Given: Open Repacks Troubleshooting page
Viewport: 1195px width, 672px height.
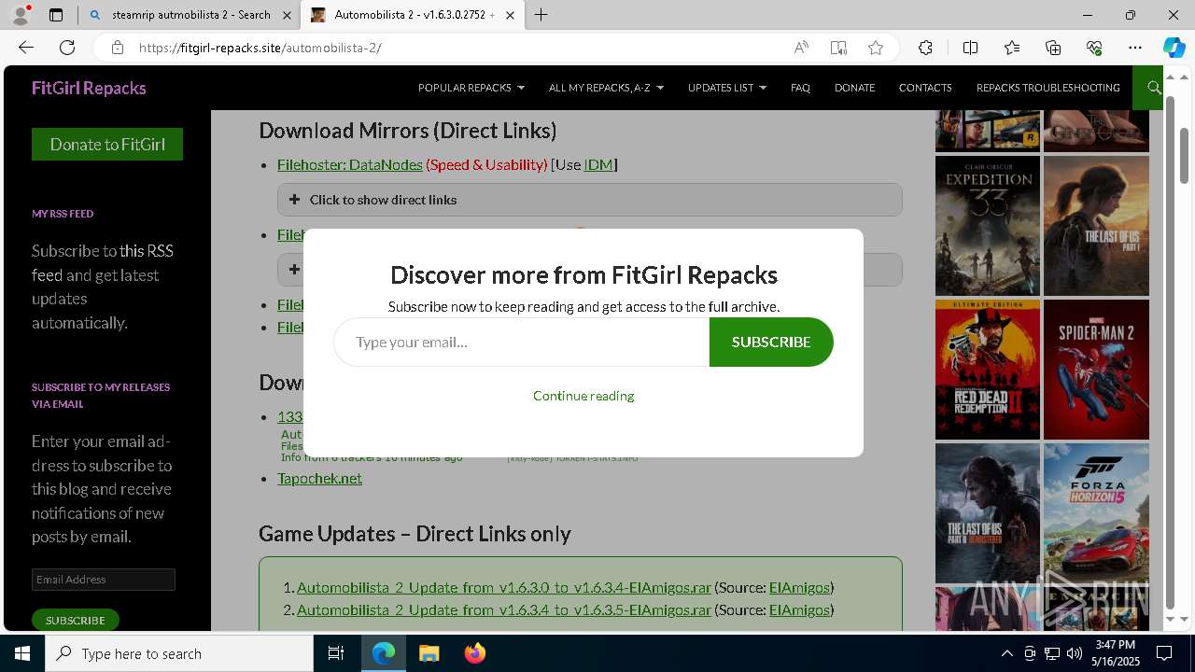Looking at the screenshot, I should (x=1047, y=88).
